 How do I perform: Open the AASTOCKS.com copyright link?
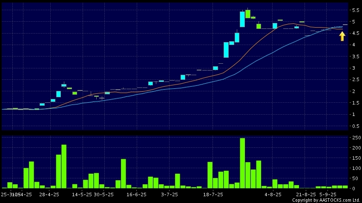click(326, 200)
